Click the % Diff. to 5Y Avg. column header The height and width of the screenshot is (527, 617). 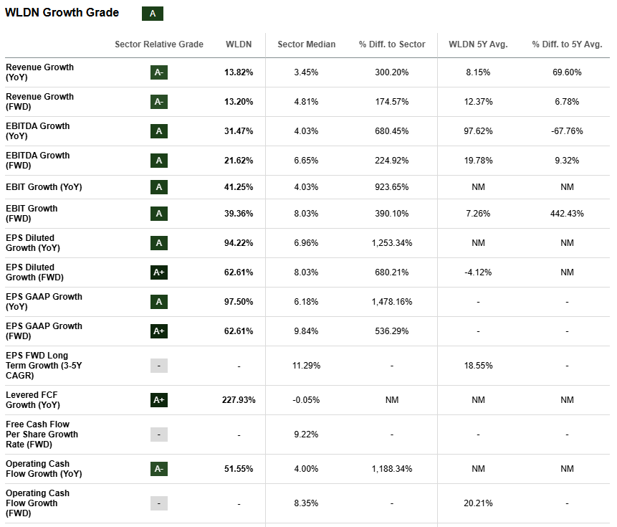point(567,44)
